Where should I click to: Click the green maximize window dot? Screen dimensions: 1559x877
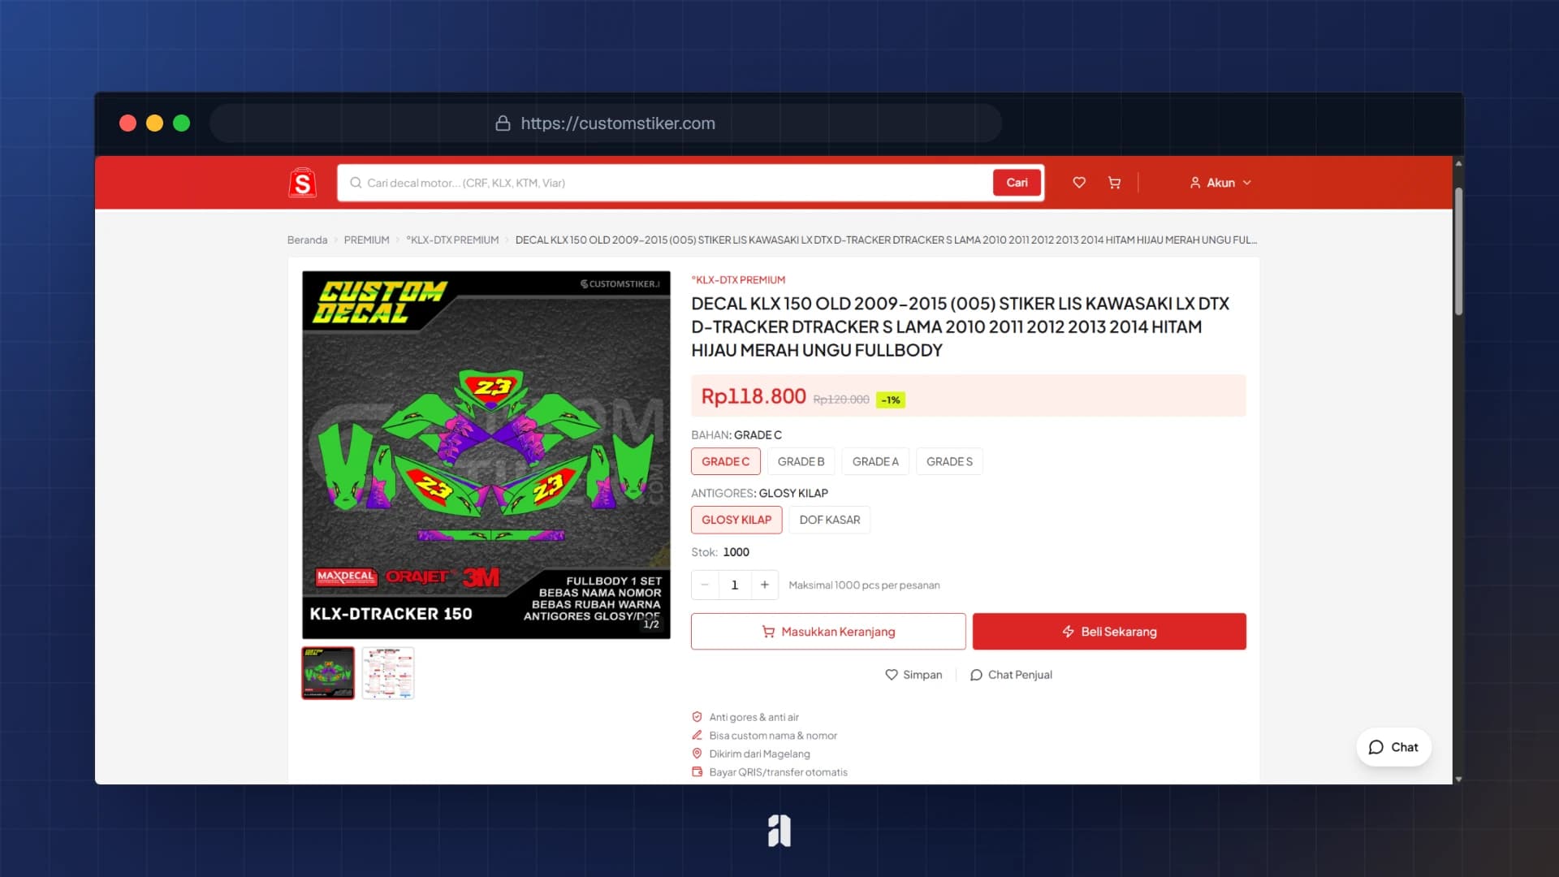tap(182, 123)
